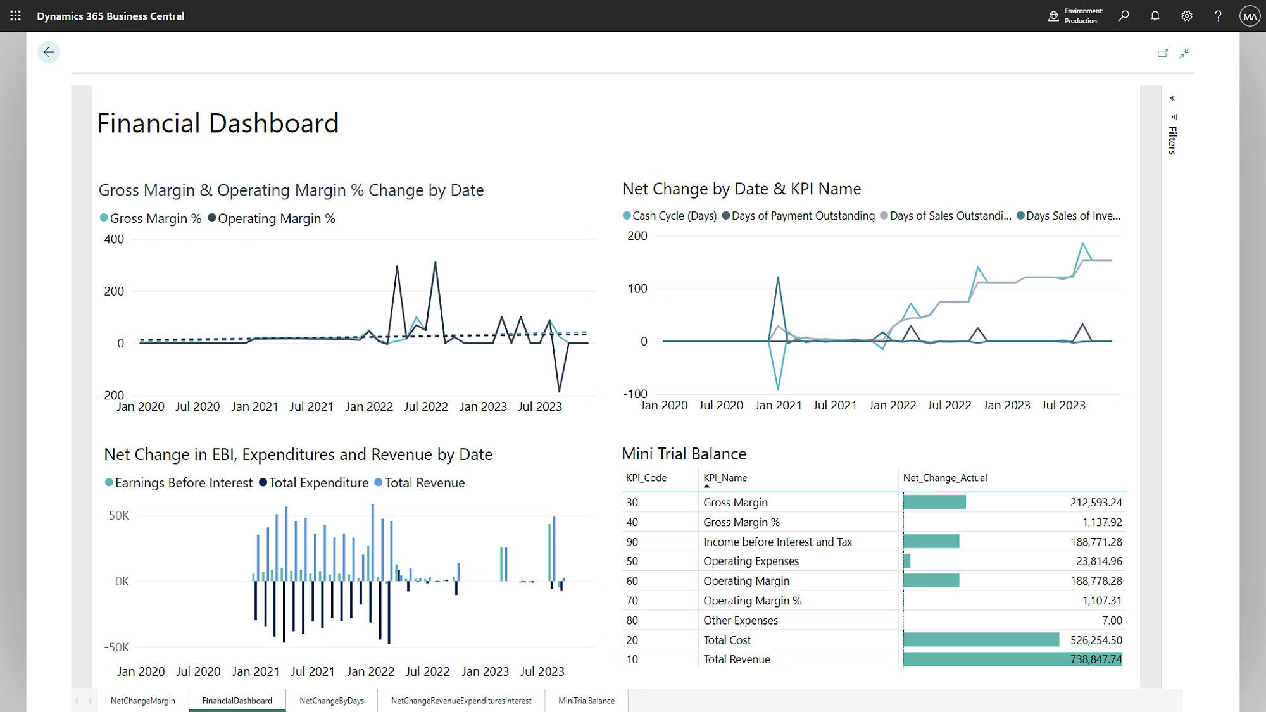
Task: Open the notifications bell
Action: 1155,16
